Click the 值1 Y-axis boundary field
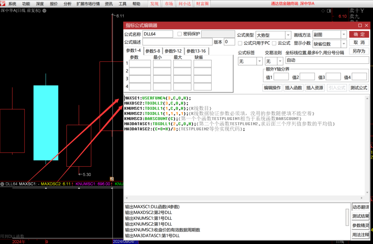373x244 pixels. tap(281, 77)
